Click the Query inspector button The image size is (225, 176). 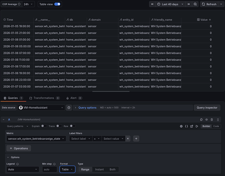coord(207,108)
